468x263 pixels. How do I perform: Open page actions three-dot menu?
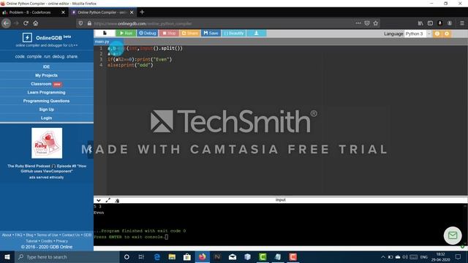coord(358,23)
